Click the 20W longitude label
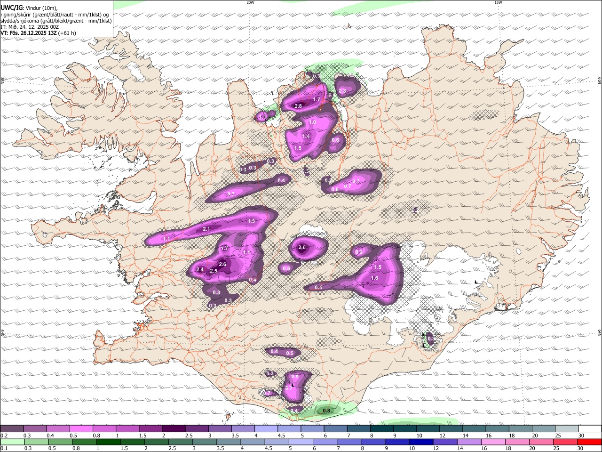The width and height of the screenshot is (602, 452). click(x=250, y=2)
